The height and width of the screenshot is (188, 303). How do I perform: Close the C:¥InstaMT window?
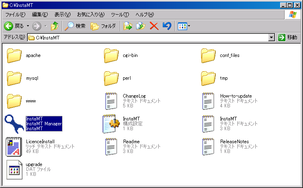coord(297,5)
